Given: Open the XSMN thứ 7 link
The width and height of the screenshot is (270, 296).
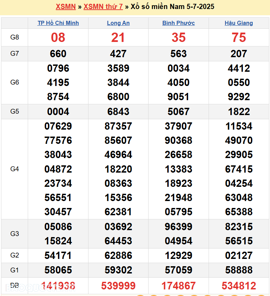Looking at the screenshot, I should click(103, 7).
